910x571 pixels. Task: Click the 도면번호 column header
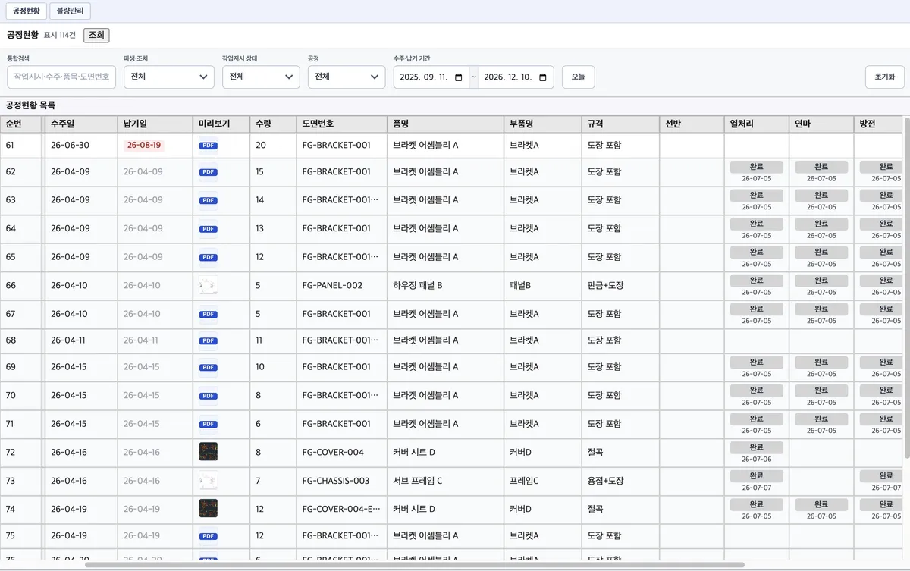tap(341, 124)
